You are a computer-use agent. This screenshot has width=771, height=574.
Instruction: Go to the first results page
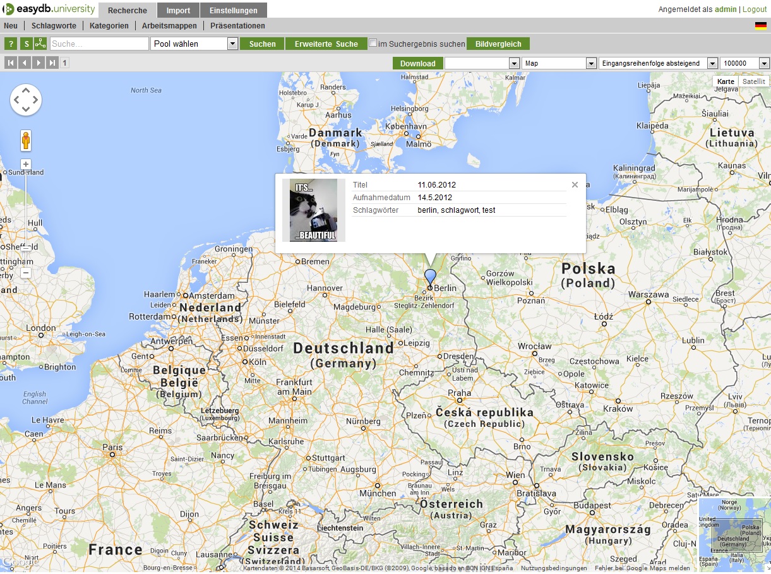(x=11, y=63)
